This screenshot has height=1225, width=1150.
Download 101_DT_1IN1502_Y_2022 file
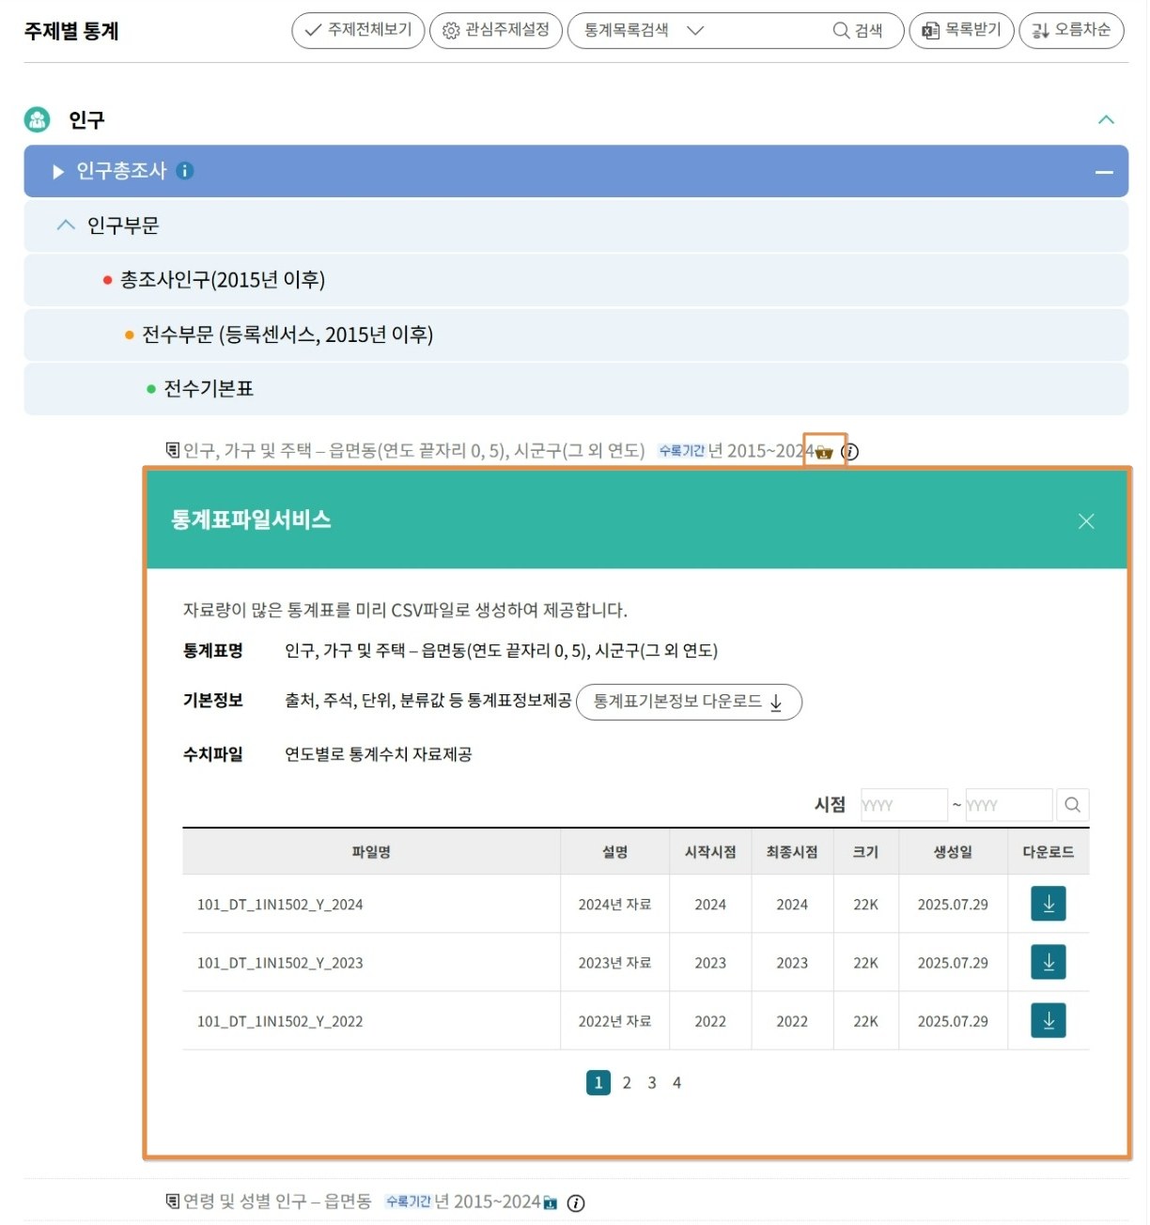coord(1049,1020)
